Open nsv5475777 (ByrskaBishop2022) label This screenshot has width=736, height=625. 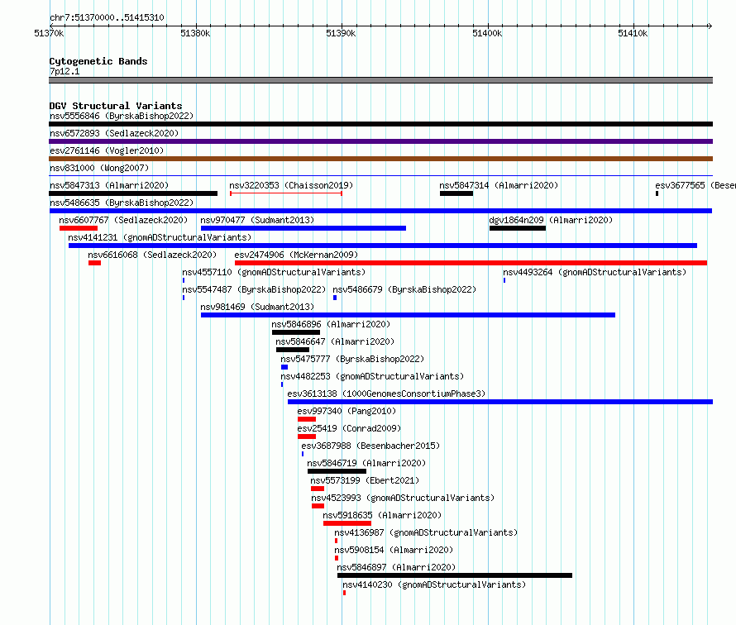pyautogui.click(x=352, y=359)
